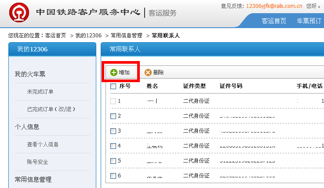Check the checkbox for row 2
The image size is (324, 188).
pos(113,116)
